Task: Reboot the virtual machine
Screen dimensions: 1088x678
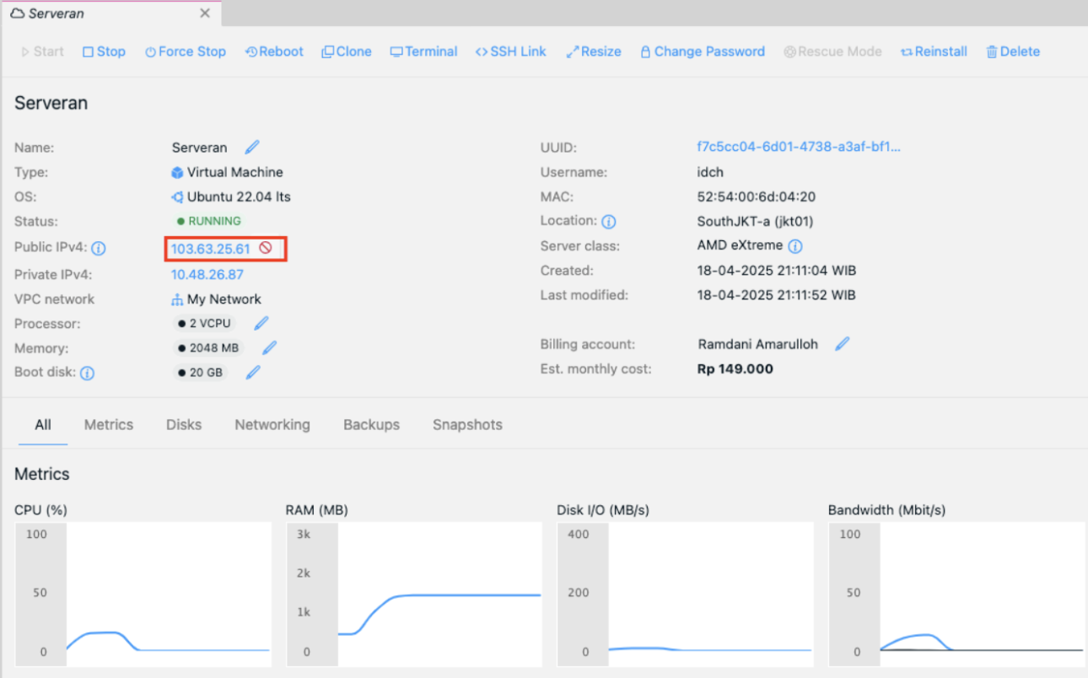Action: [273, 51]
